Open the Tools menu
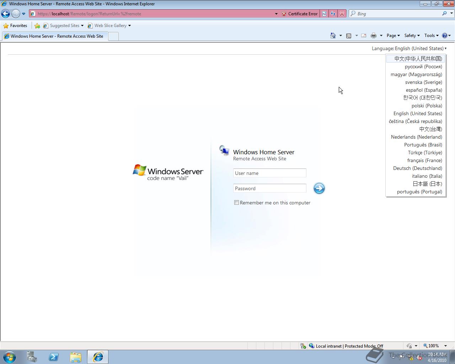 [432, 36]
